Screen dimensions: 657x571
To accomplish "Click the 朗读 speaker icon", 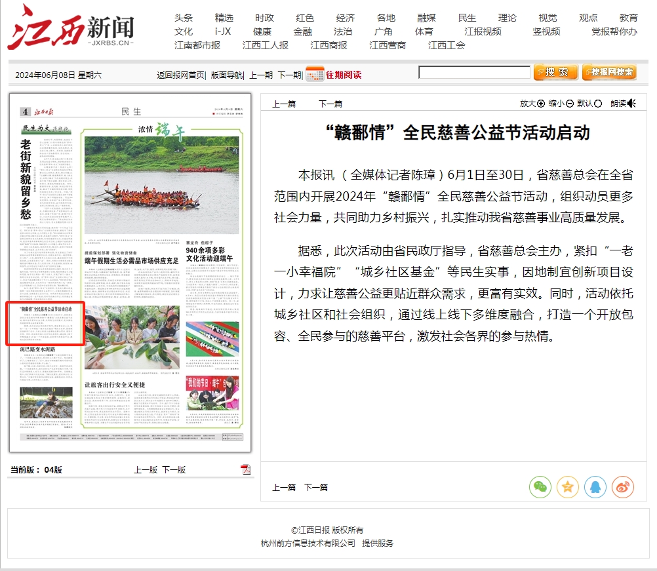I will tap(631, 104).
